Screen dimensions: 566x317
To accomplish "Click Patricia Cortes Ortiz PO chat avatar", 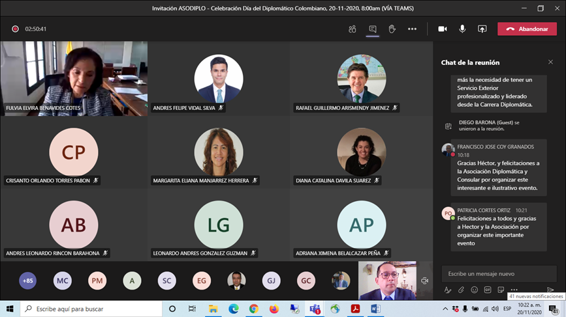I will click(448, 214).
